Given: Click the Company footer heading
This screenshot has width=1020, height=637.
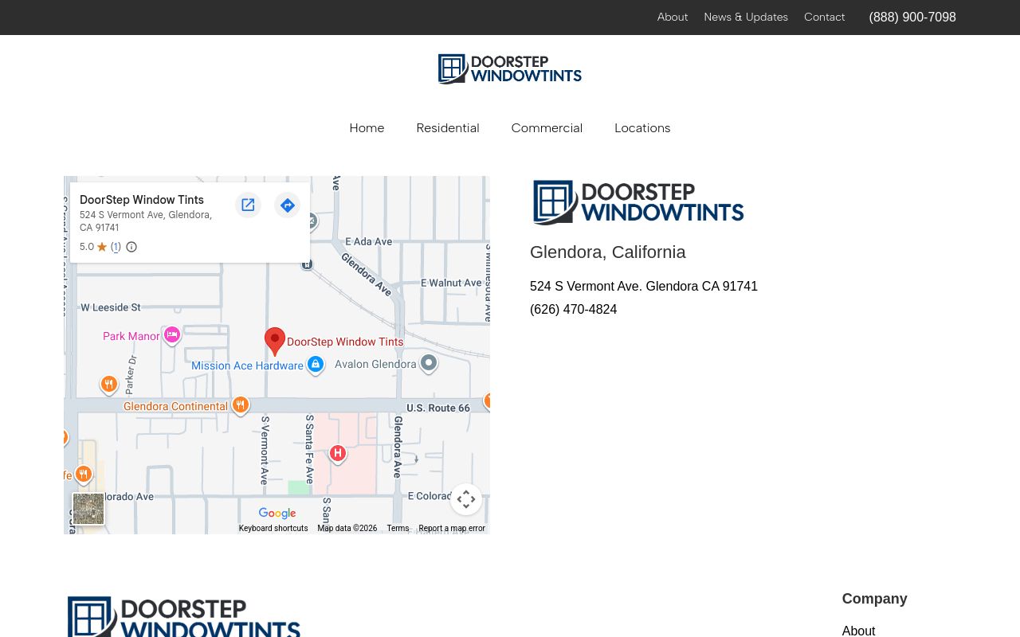Looking at the screenshot, I should [x=875, y=599].
